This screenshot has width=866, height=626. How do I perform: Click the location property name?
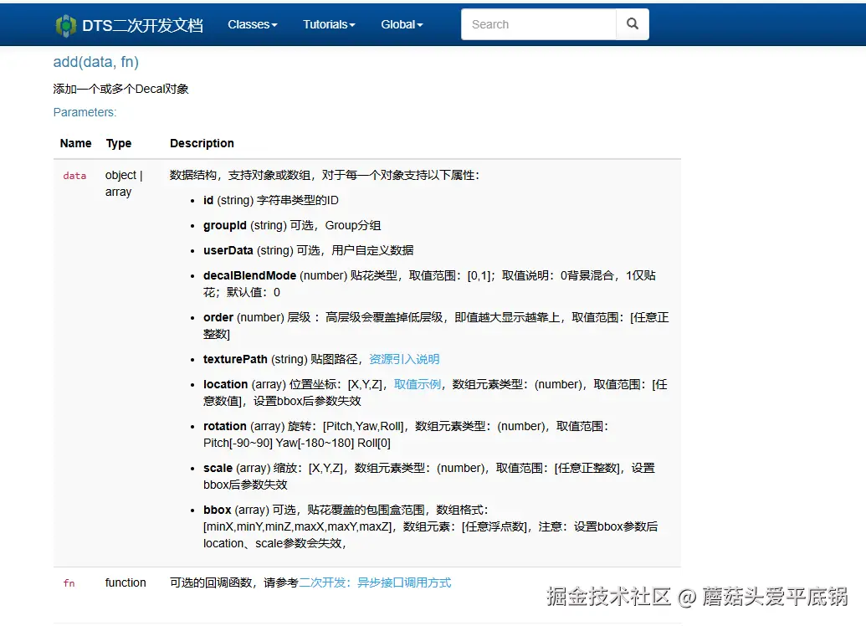point(225,384)
